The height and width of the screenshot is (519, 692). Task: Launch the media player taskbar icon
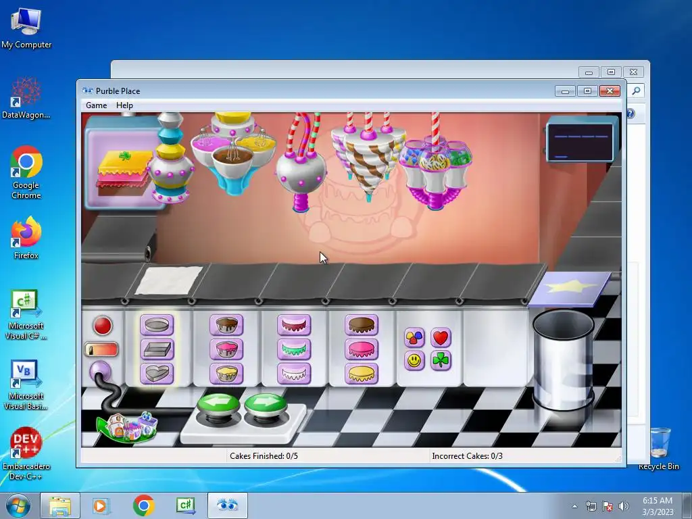coord(100,505)
